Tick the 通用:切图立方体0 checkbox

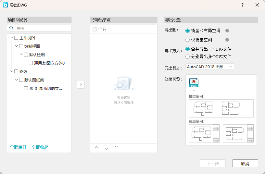[x=31, y=63]
